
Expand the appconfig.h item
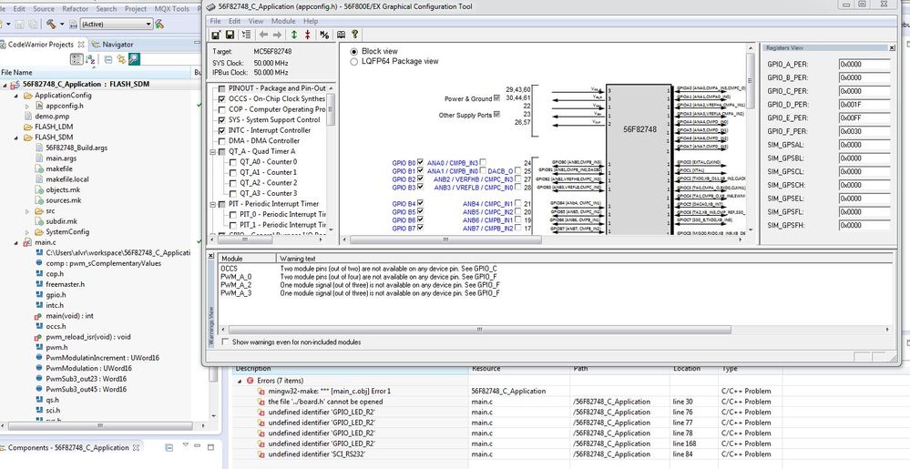[x=27, y=107]
